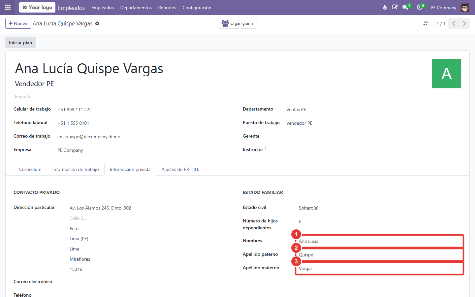Open the Estado civil dropdown field
This screenshot has width=475, height=297.
pos(379,208)
